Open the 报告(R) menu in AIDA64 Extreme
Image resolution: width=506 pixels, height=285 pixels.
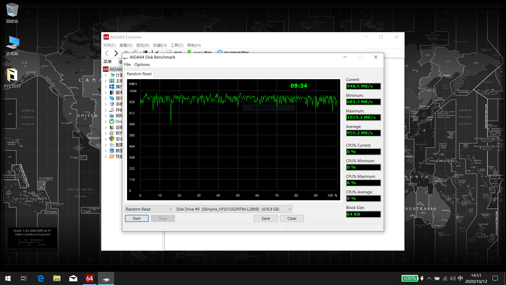(143, 45)
